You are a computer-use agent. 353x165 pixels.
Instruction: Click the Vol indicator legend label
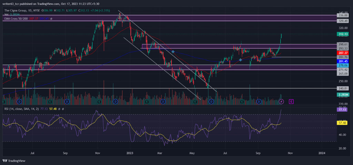point(6,14)
